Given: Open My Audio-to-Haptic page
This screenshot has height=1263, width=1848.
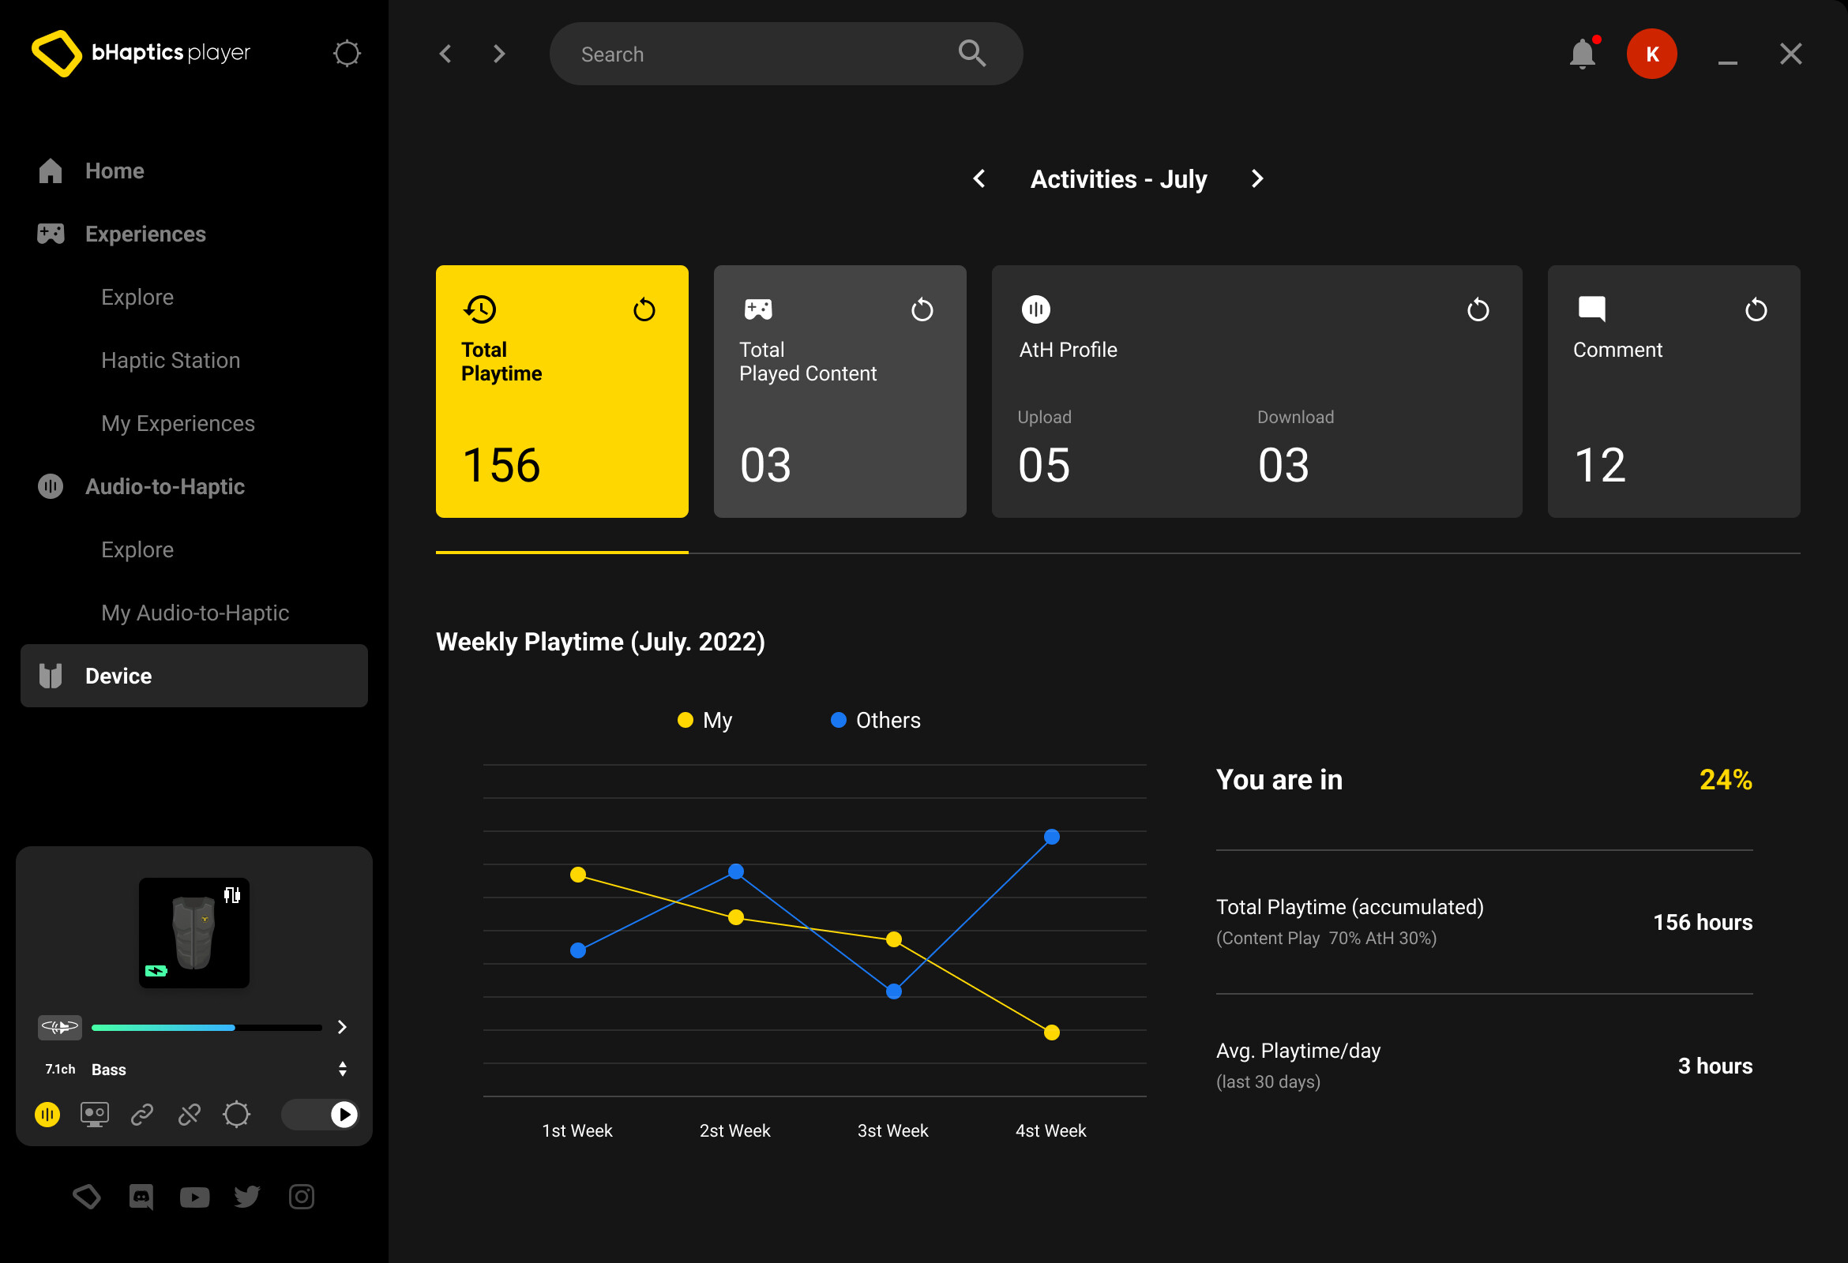Looking at the screenshot, I should coord(195,613).
